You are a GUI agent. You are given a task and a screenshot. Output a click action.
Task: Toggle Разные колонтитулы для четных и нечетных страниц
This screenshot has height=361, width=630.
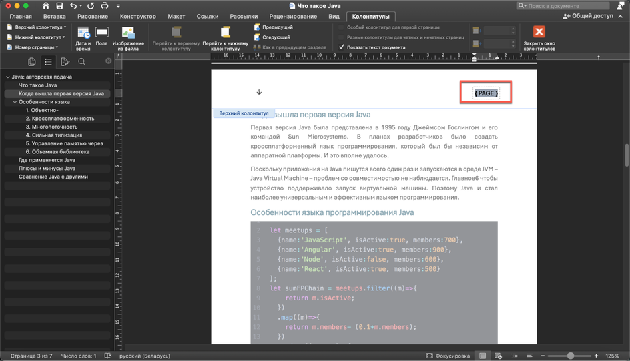(x=342, y=37)
